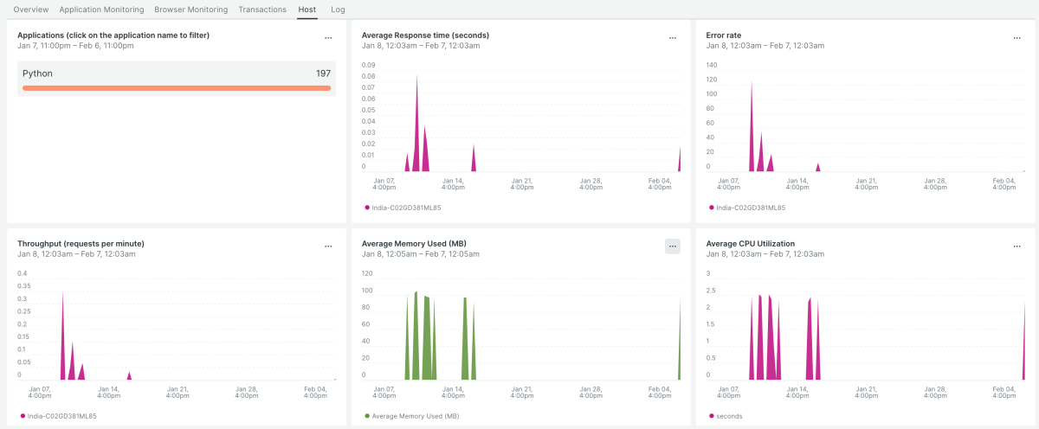Screen dimensions: 1039x429
Task: Open Average Memory Used ellipsis menu
Action: pos(673,247)
